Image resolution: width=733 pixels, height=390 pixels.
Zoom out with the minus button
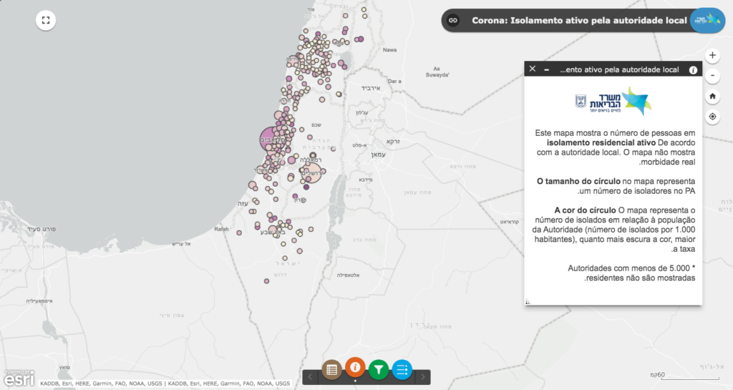[712, 76]
